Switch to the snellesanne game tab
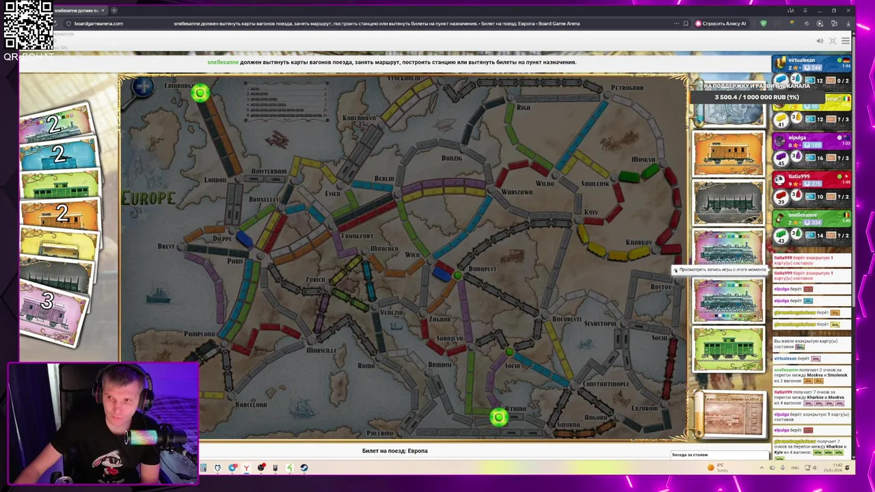The width and height of the screenshot is (875, 492). coord(75,10)
